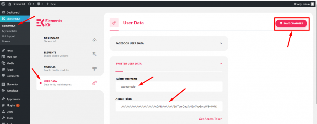
Task: Switch to the DASHBOARD General info tab
Action: [x=70, y=40]
